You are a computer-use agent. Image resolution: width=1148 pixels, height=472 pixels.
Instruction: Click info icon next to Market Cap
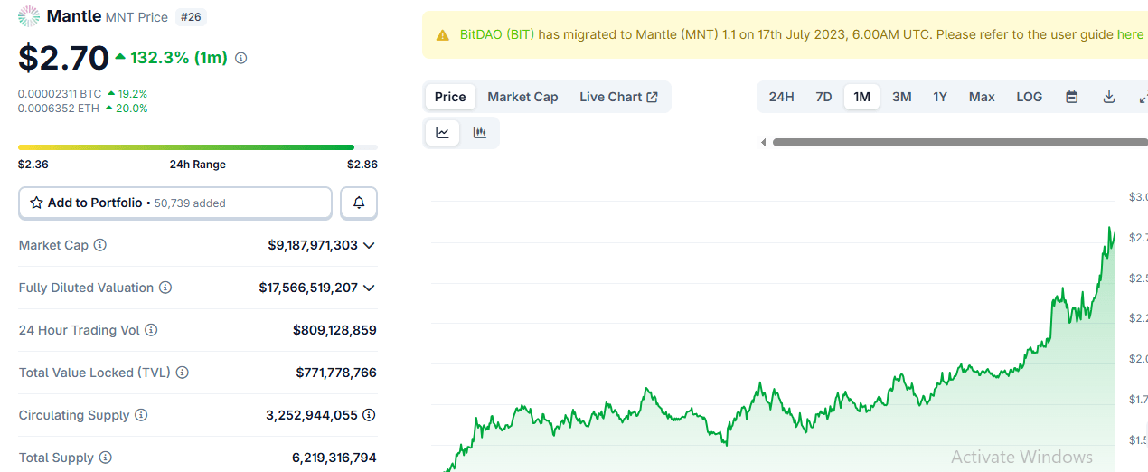(100, 245)
